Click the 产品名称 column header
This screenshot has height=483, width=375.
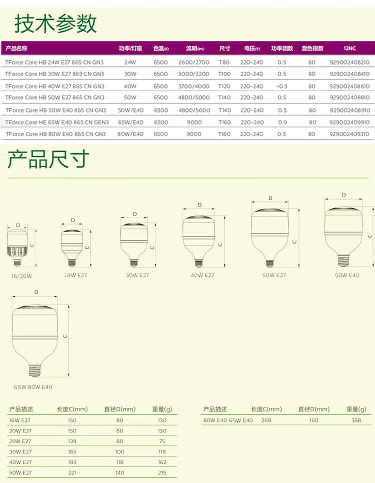pos(16,48)
